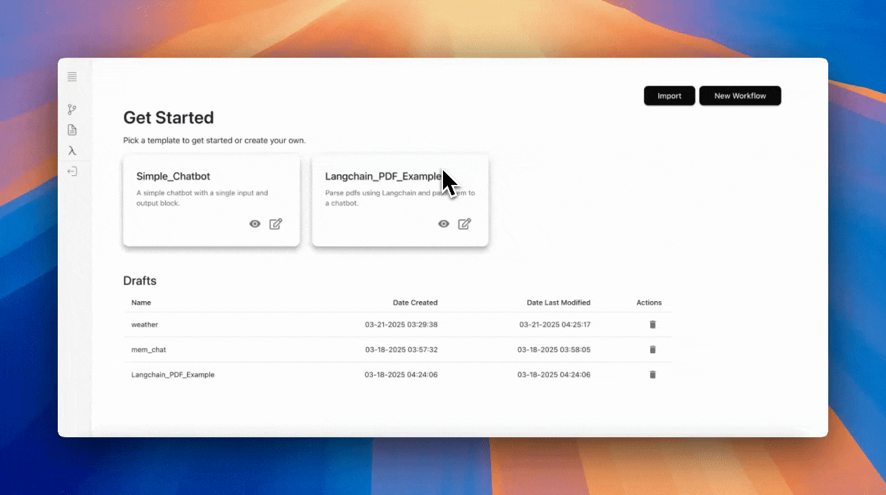The height and width of the screenshot is (495, 886).
Task: Open the hamburger menu in the sidebar
Action: tap(72, 77)
